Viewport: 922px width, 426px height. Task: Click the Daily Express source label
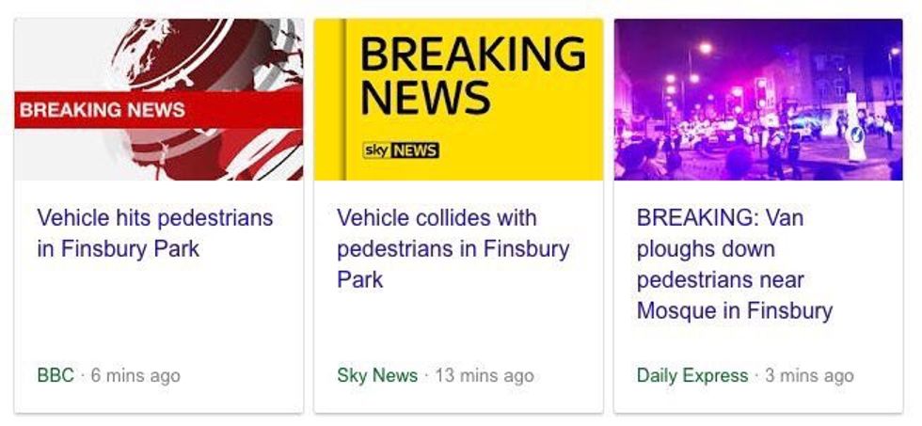pos(692,375)
